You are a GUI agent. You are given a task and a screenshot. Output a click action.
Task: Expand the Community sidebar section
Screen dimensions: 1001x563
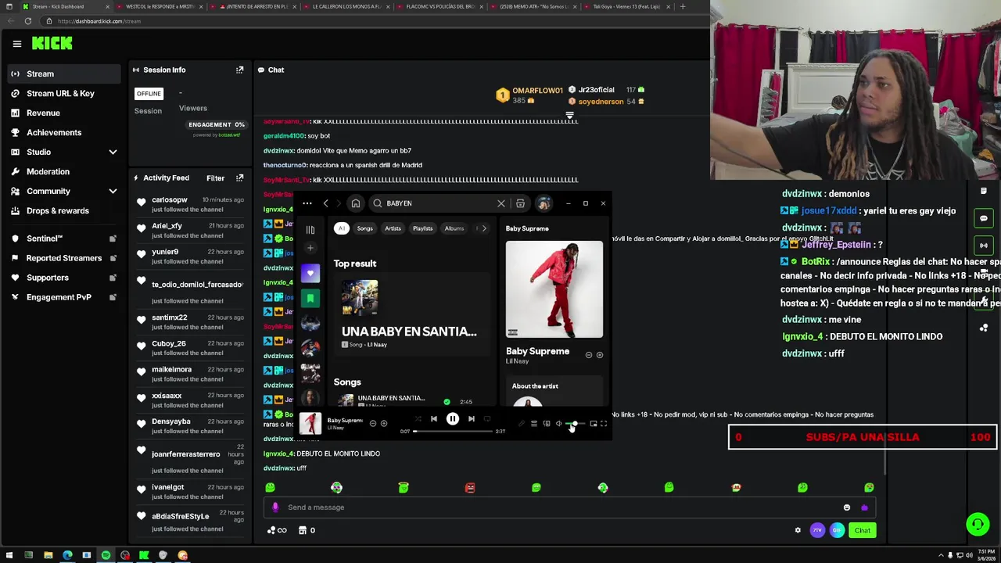pos(113,191)
